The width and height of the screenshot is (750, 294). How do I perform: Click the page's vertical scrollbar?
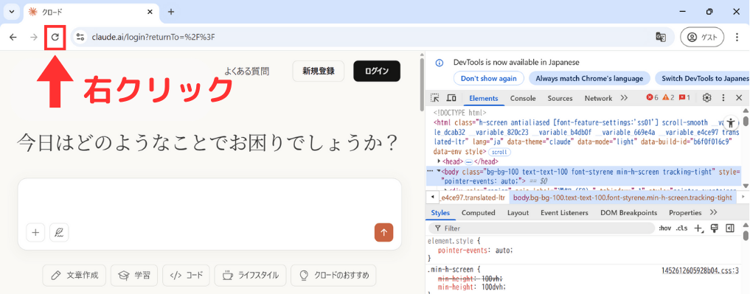421,84
